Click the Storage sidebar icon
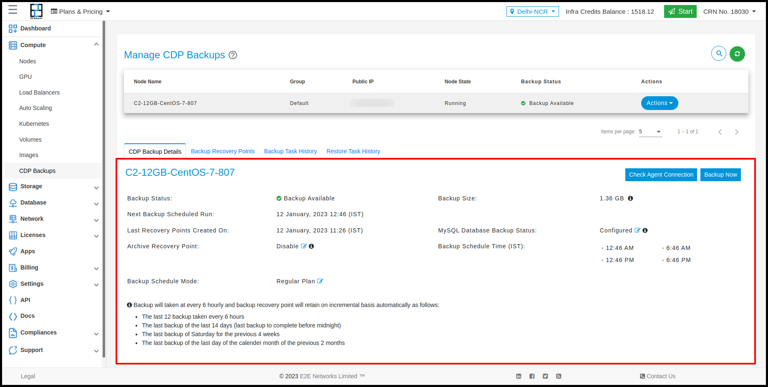Image resolution: width=768 pixels, height=387 pixels. [x=13, y=187]
